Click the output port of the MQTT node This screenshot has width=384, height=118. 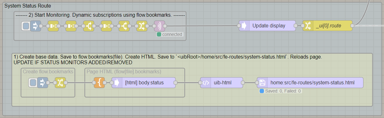point(165,26)
